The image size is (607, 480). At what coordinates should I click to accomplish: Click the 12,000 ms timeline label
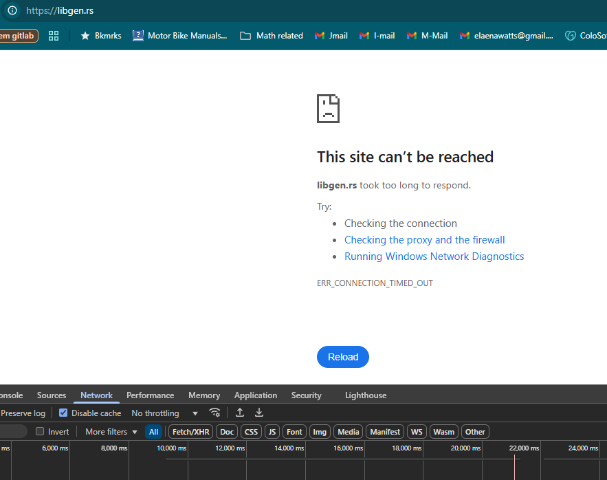pyautogui.click(x=230, y=448)
